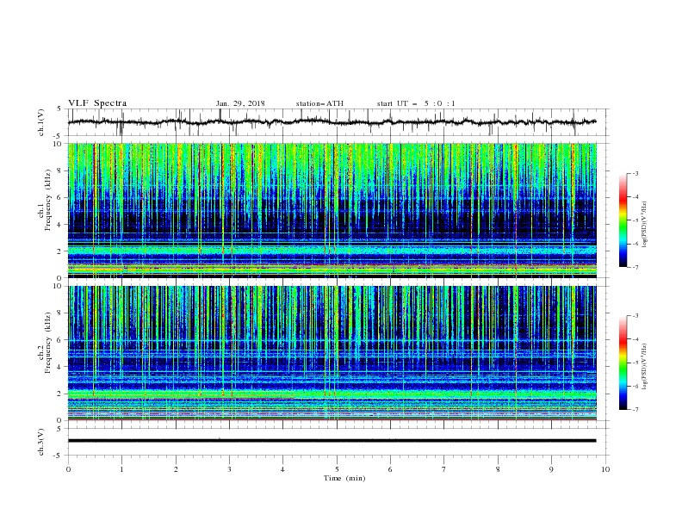
Task: Click the time axis tick label "10"
Action: point(605,469)
